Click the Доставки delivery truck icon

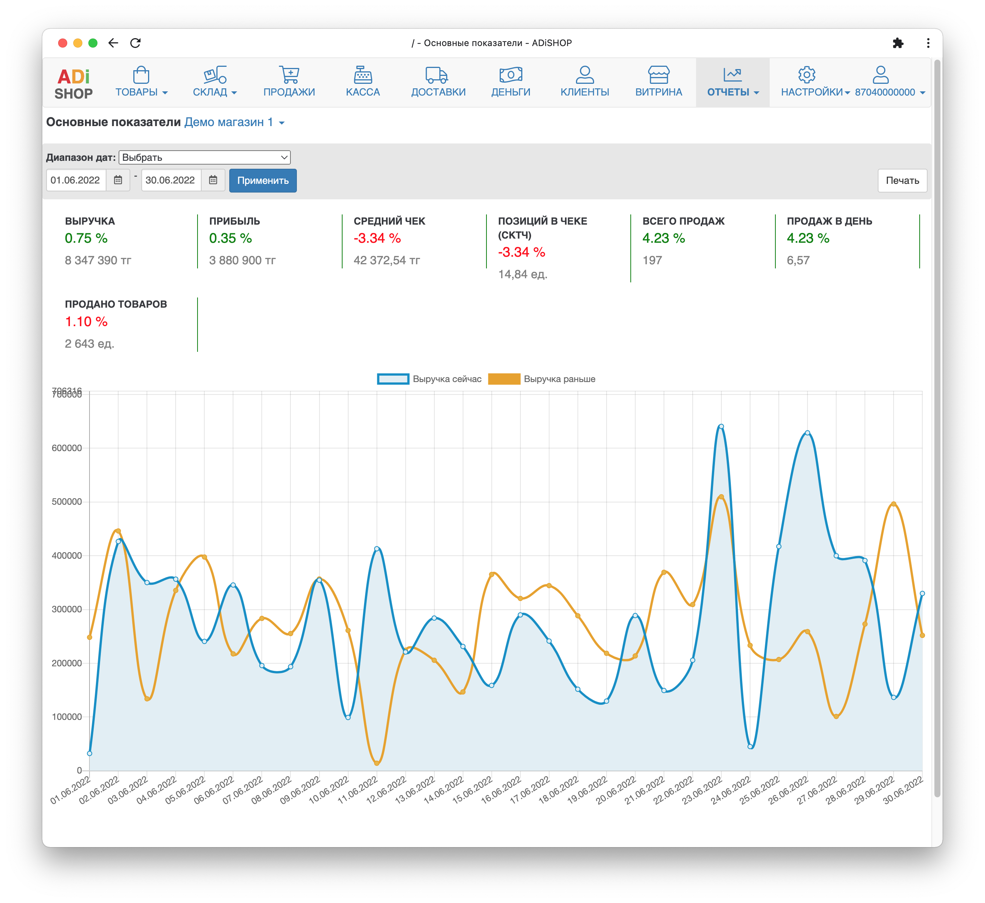pyautogui.click(x=437, y=75)
